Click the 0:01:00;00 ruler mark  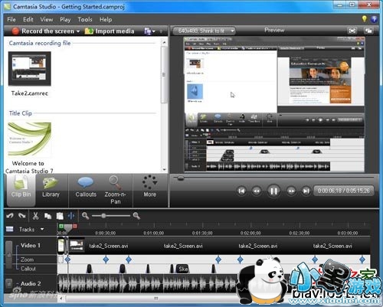tap(153, 233)
